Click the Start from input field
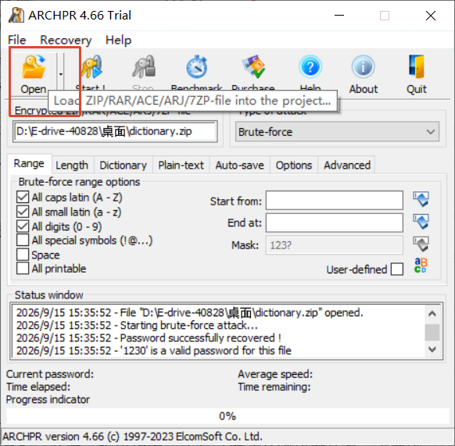Screen dimensions: 455x446 [335, 201]
